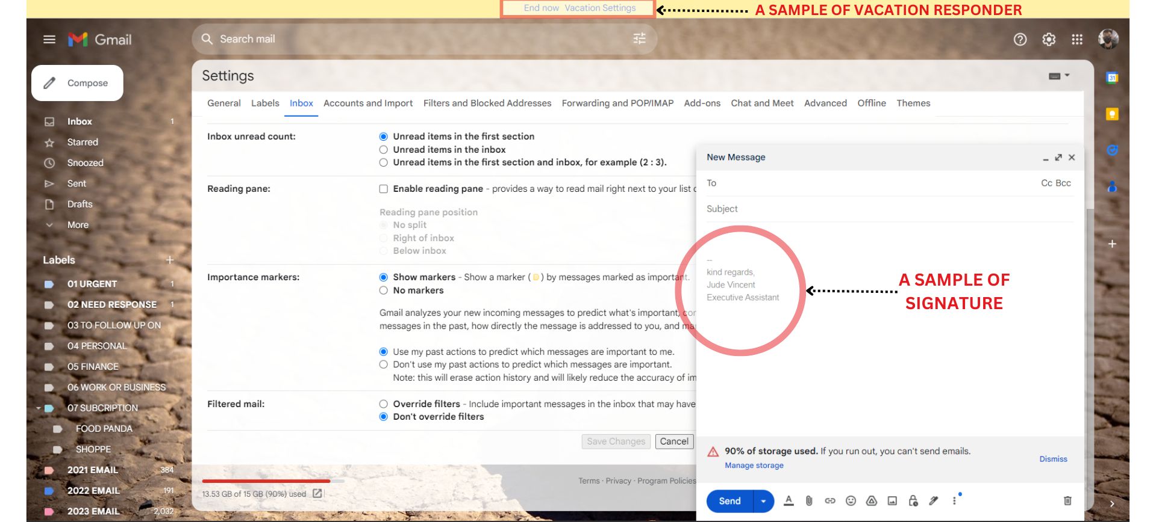
Task: Open the Manage storage link
Action: tap(754, 465)
